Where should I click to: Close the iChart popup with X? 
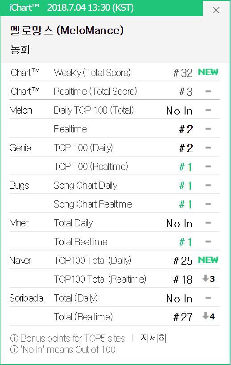[216, 10]
